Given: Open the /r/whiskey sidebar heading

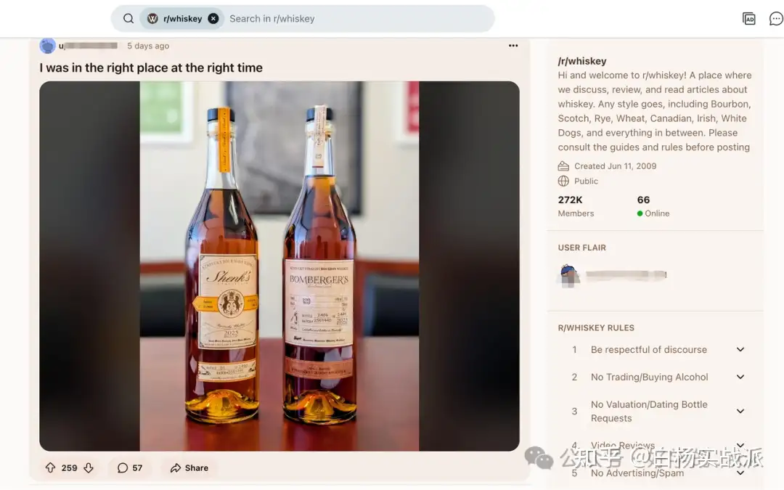Looking at the screenshot, I should pyautogui.click(x=582, y=61).
